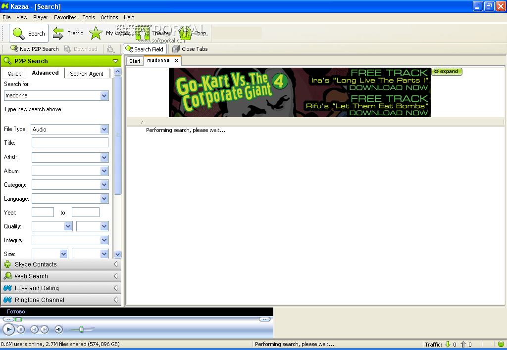Select the Advanced search tab

tap(45, 73)
